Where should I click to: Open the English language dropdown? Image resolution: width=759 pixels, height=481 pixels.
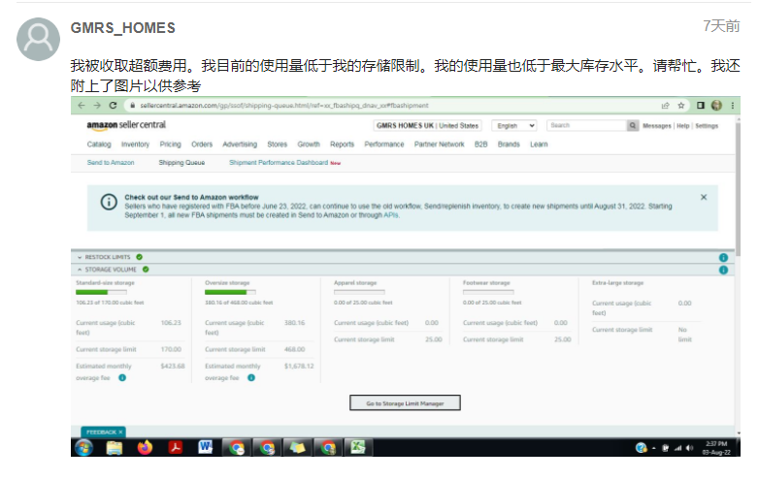514,126
